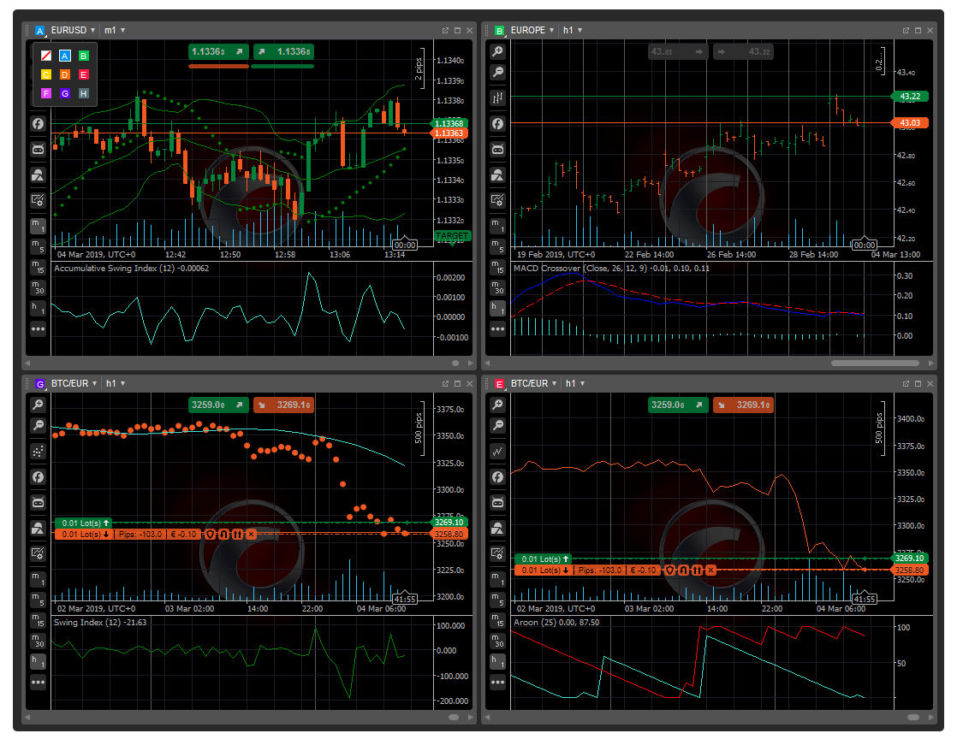This screenshot has width=963, height=745.
Task: Click the 1.13368 quote button on EURUSD chart
Action: coord(283,51)
